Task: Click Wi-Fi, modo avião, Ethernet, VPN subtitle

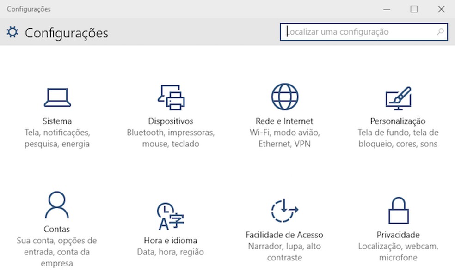Action: 284,138
